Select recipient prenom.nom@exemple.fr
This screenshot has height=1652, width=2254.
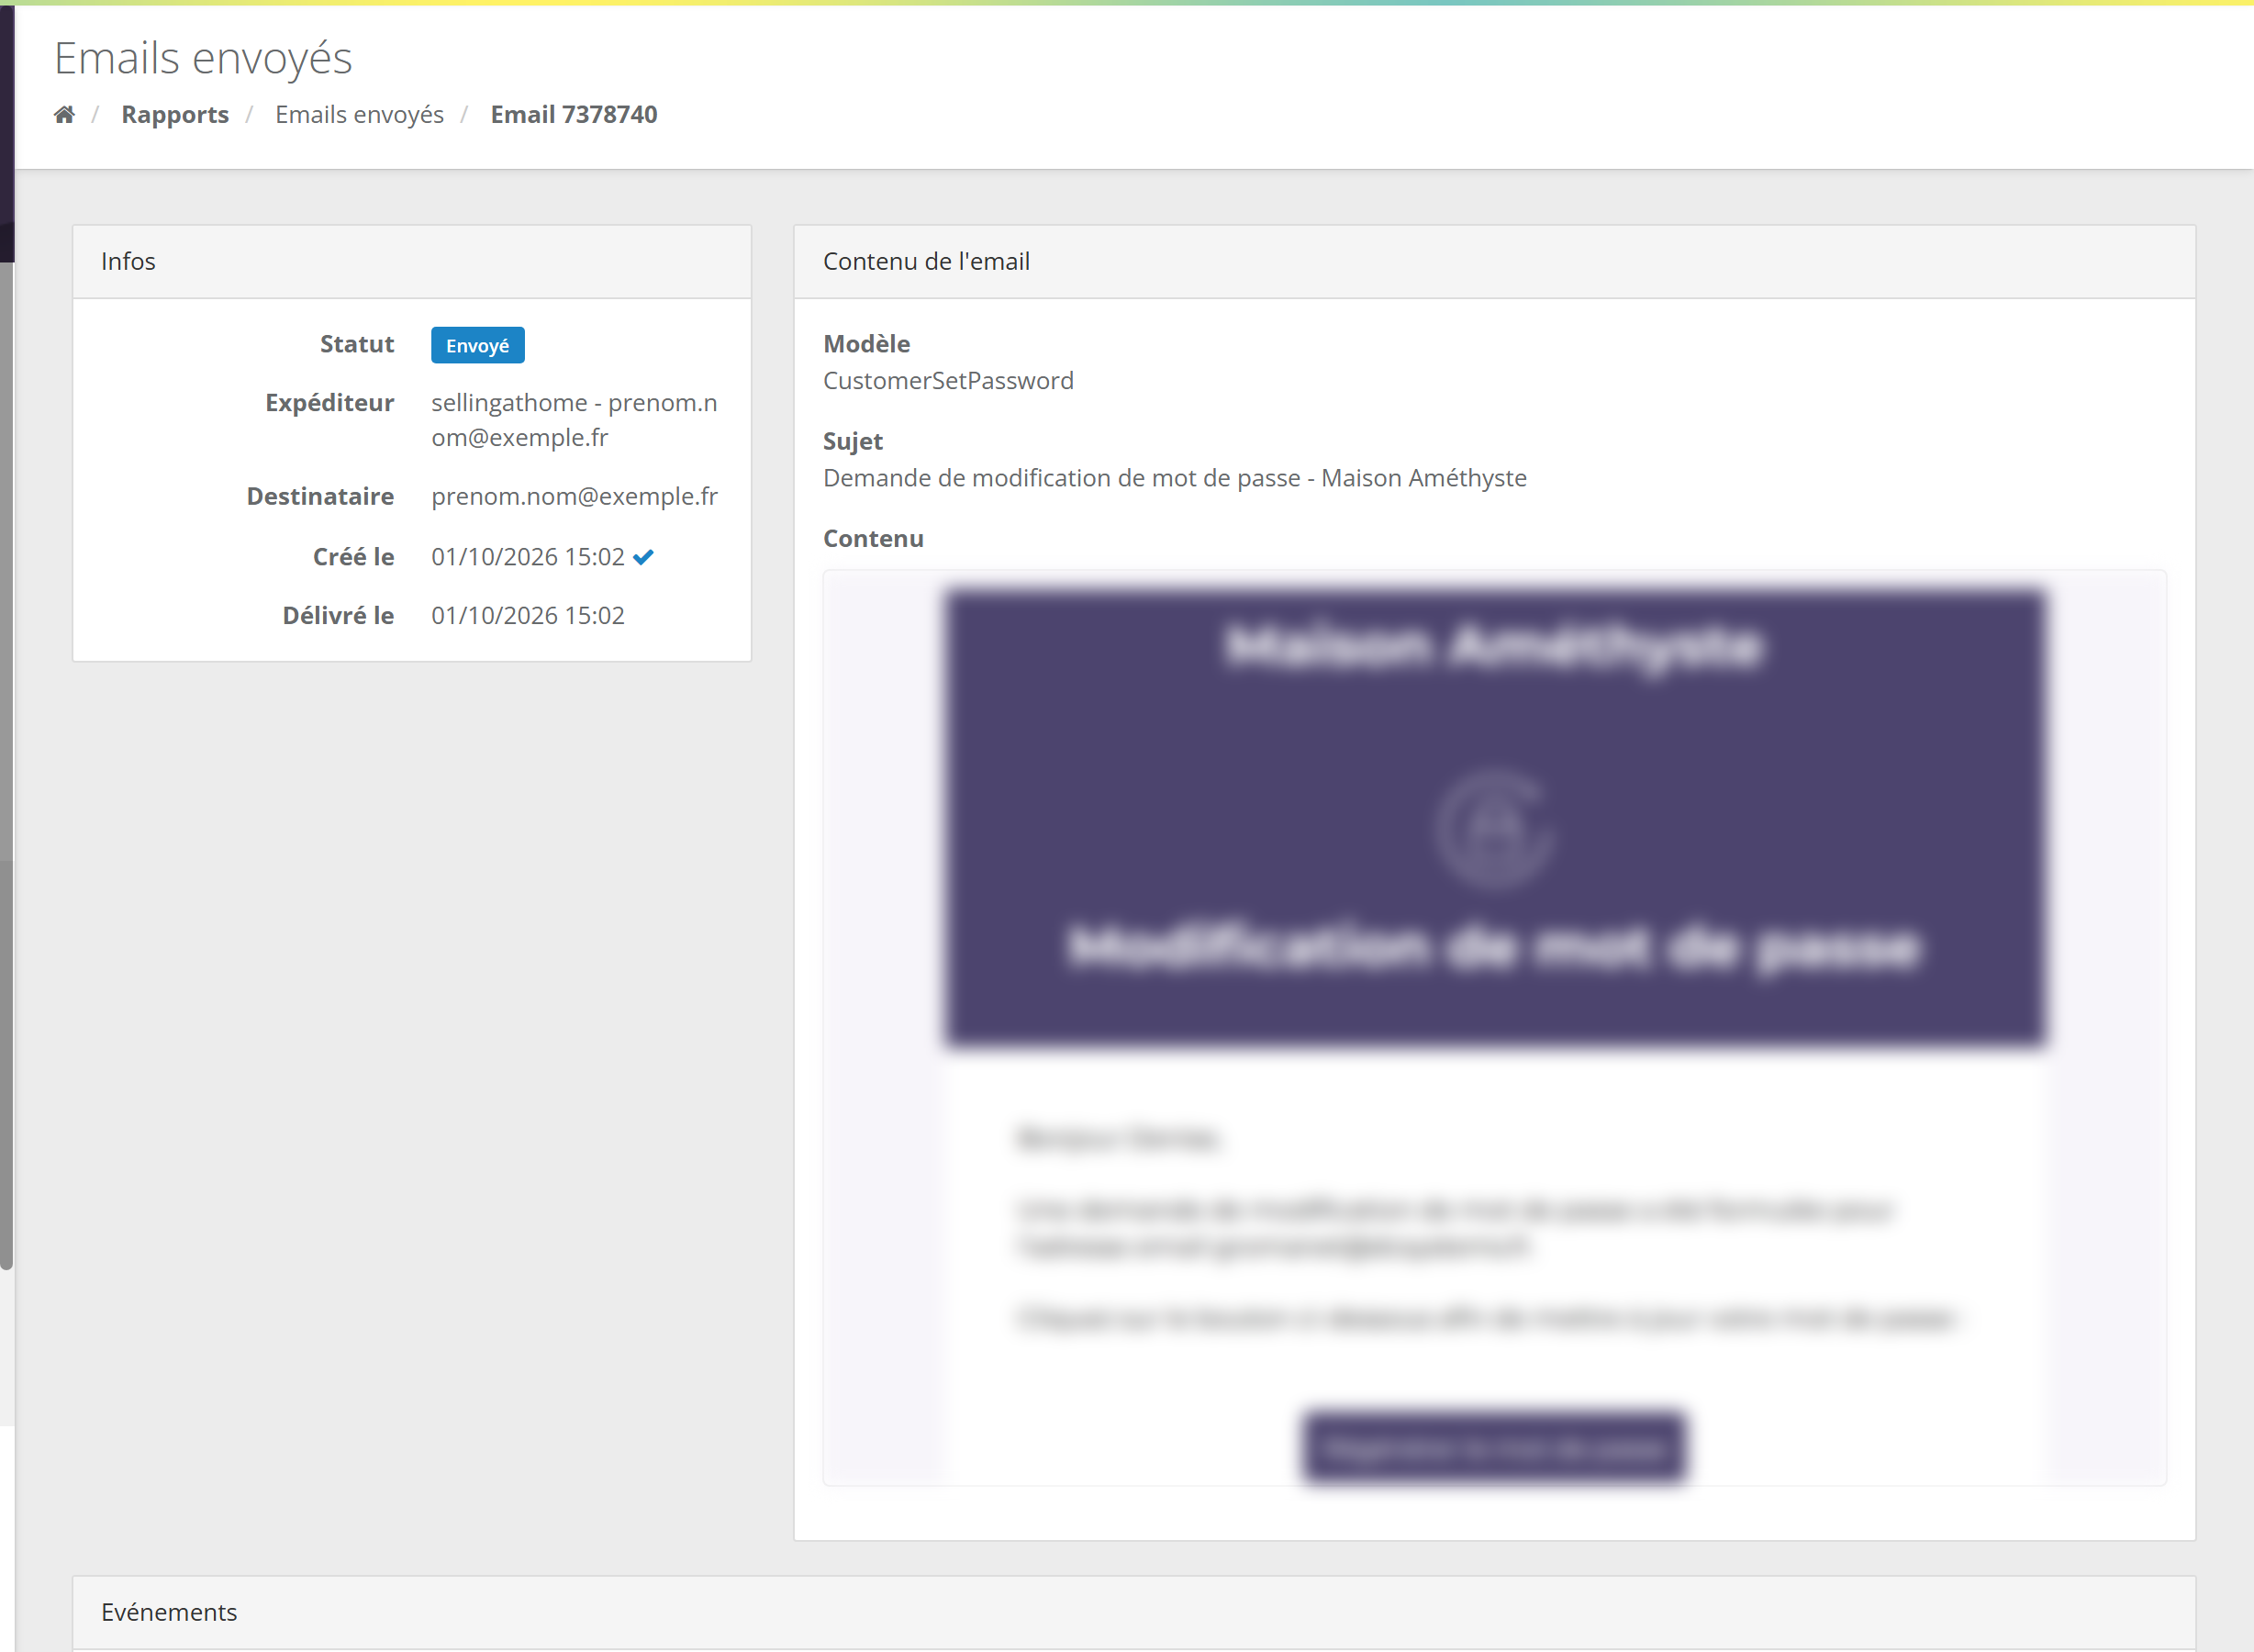[x=574, y=497]
